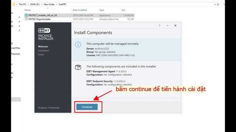Click the Install Components heading
Image resolution: width=236 pixels, height=132 pixels.
(x=93, y=33)
